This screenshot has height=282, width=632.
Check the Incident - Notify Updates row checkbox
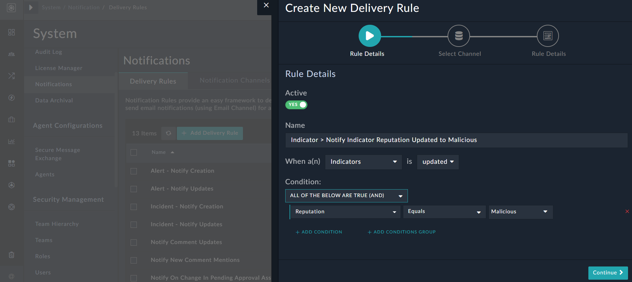click(x=134, y=225)
